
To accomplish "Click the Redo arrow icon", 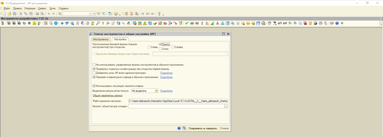I will (53, 14).
